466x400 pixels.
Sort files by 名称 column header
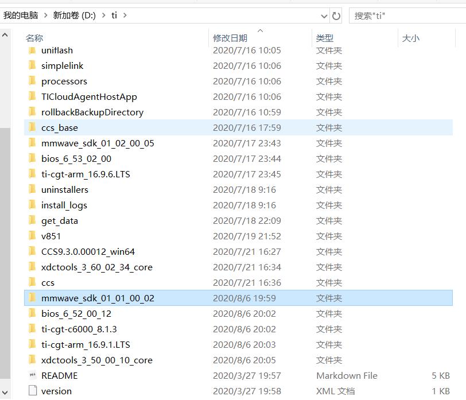pos(34,38)
